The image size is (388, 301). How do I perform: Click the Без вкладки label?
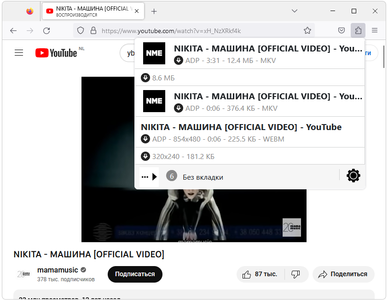pos(203,177)
